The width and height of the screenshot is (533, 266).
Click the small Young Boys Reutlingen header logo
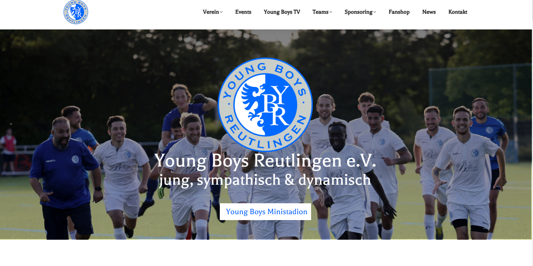[76, 12]
